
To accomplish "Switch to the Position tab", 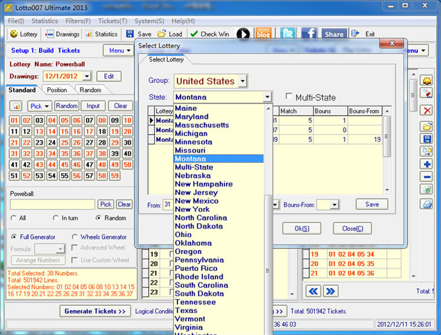I will (x=57, y=90).
